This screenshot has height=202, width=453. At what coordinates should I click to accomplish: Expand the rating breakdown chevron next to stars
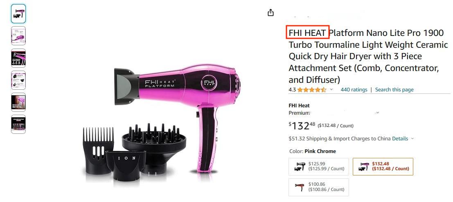point(331,90)
